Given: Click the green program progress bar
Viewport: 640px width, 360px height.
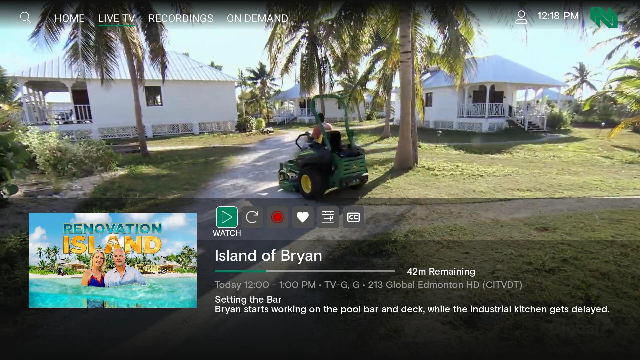Looking at the screenshot, I should pos(304,271).
